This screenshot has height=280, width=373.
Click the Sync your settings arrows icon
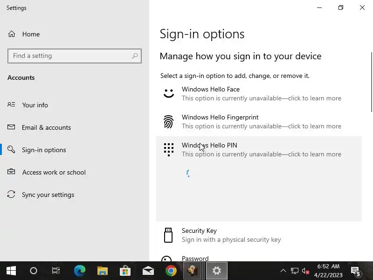[11, 194]
